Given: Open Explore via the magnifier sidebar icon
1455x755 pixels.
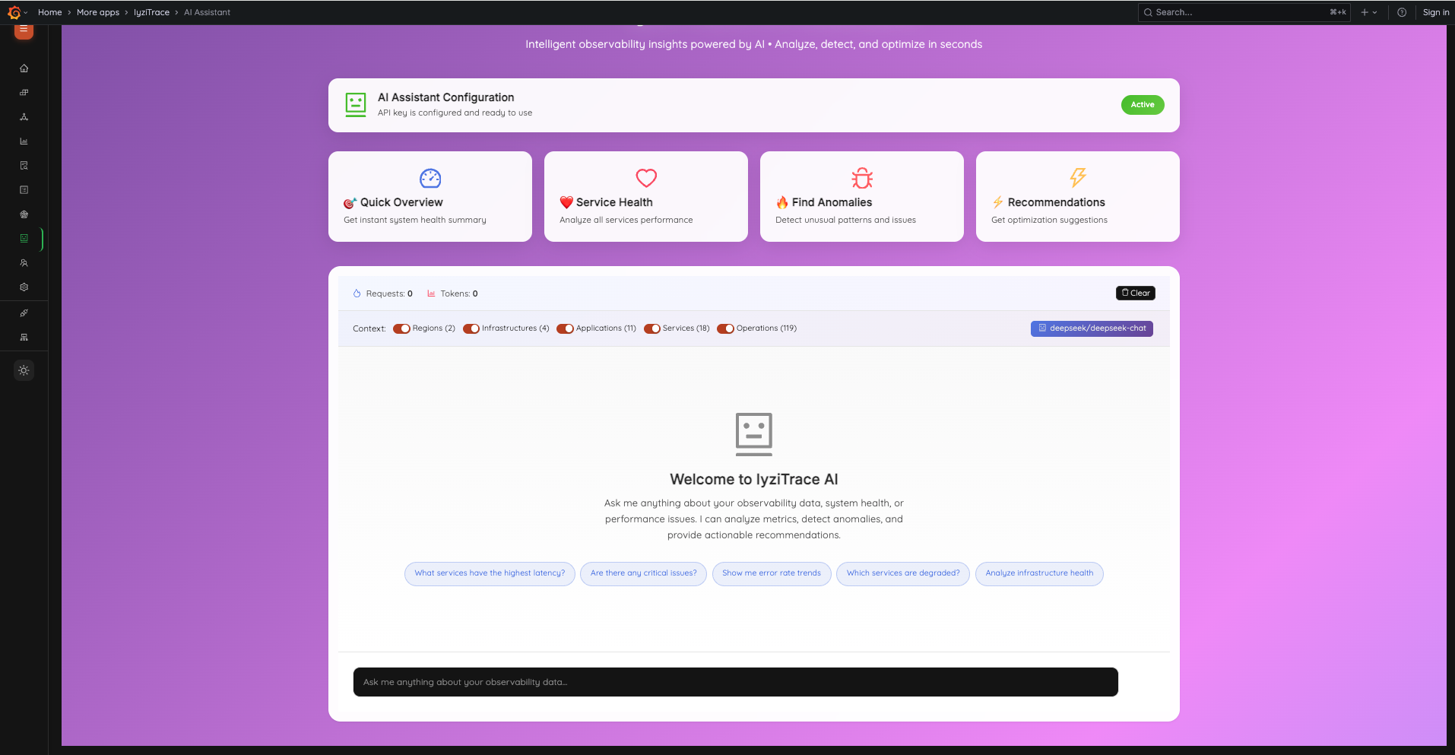Looking at the screenshot, I should pyautogui.click(x=24, y=166).
